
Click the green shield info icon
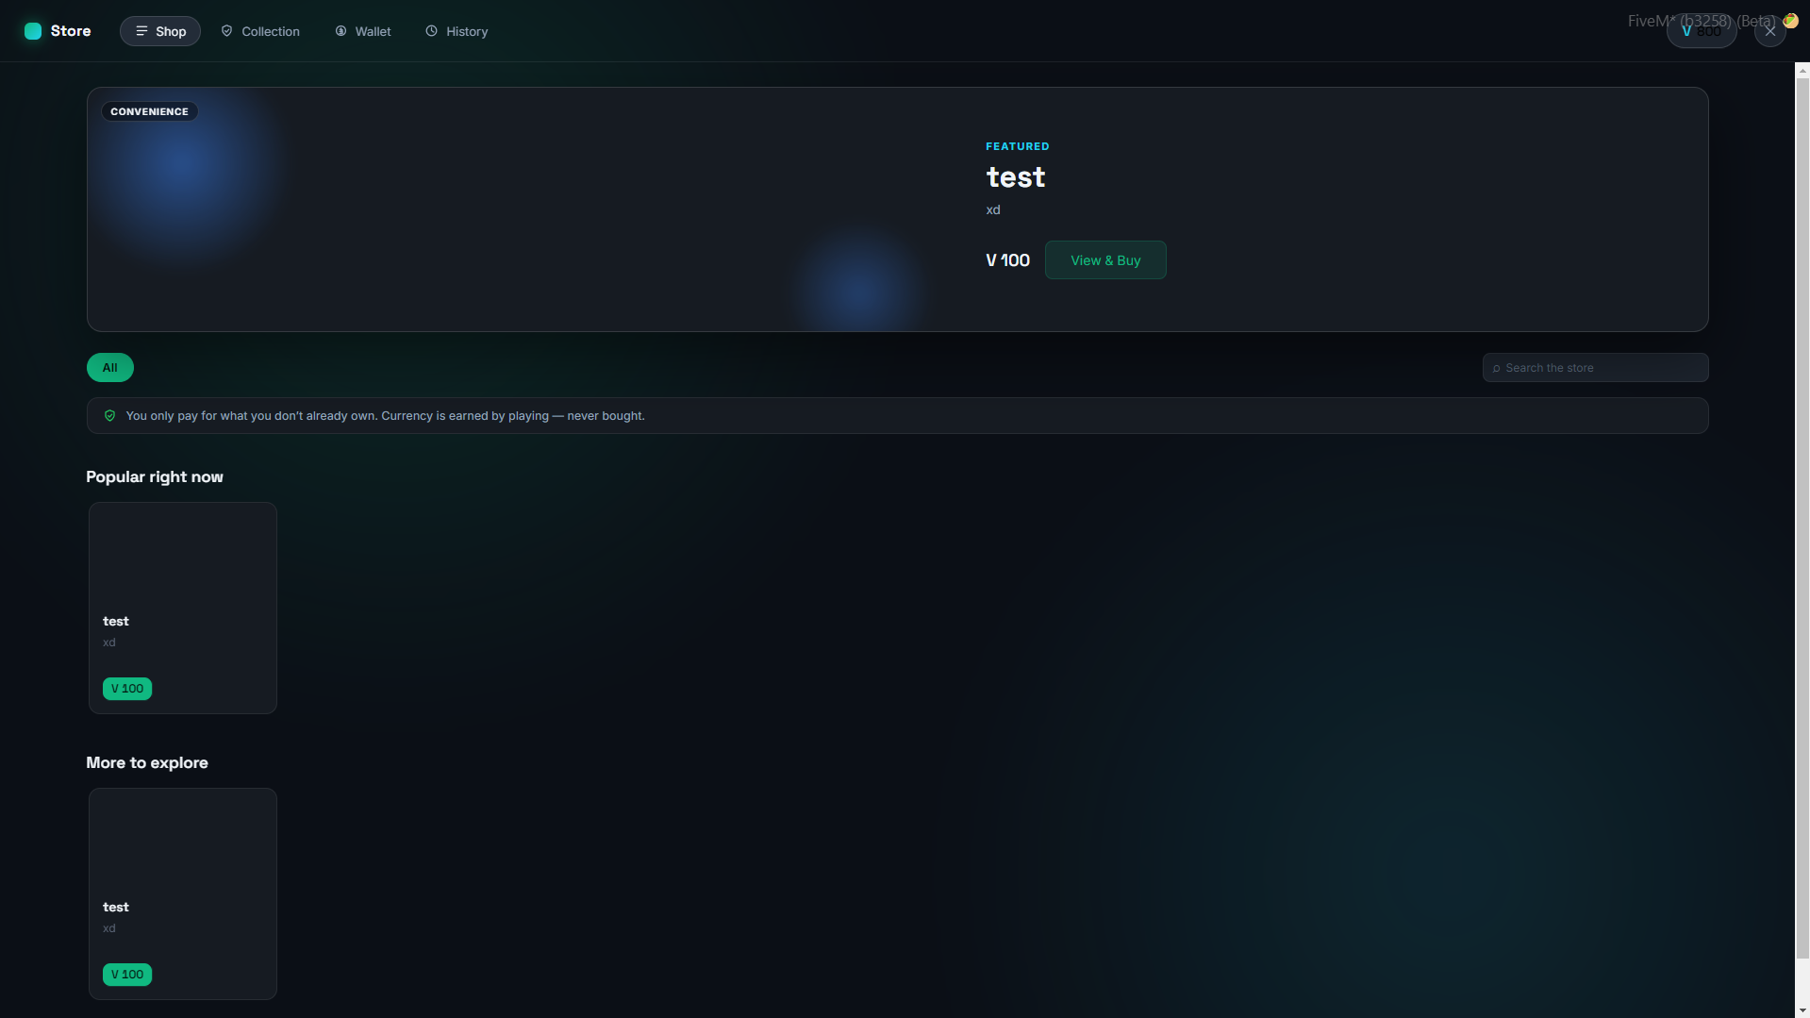point(110,416)
